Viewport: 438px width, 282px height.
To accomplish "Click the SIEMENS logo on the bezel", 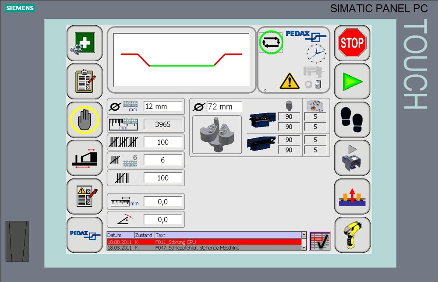I will [x=20, y=8].
